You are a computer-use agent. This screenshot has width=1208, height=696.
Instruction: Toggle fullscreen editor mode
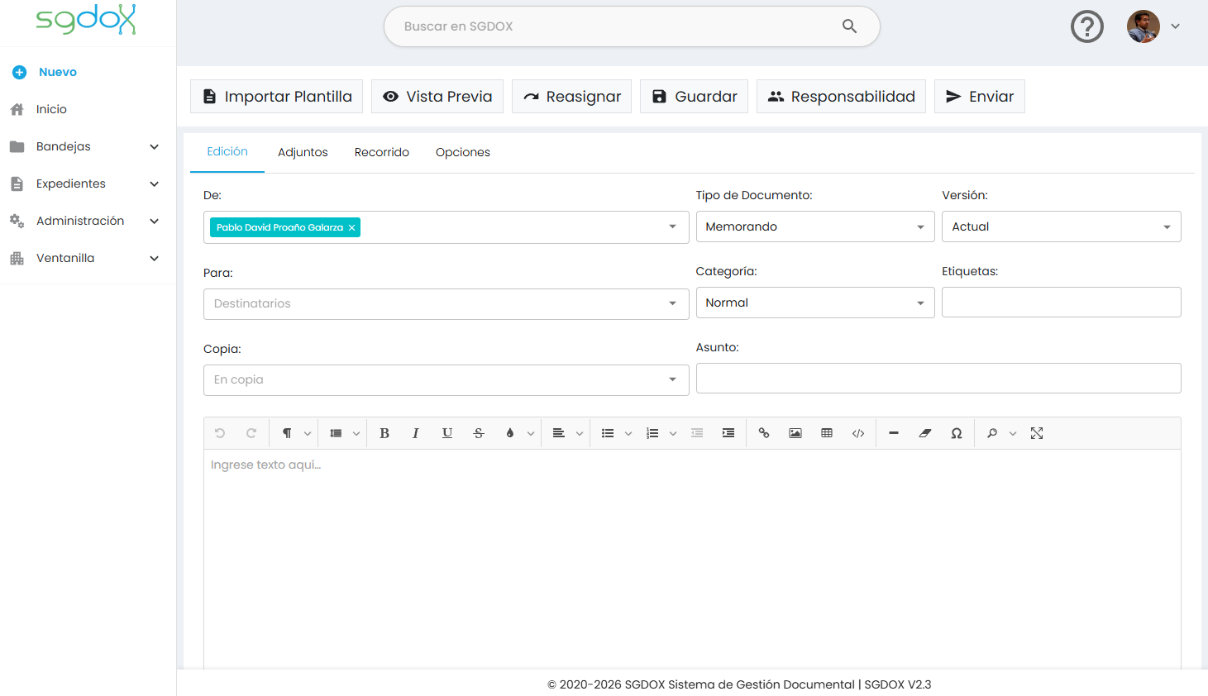pos(1037,433)
